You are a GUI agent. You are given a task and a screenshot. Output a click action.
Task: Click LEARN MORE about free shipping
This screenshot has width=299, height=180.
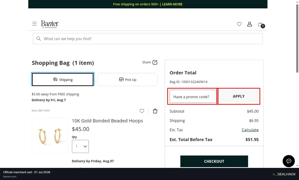point(172,4)
